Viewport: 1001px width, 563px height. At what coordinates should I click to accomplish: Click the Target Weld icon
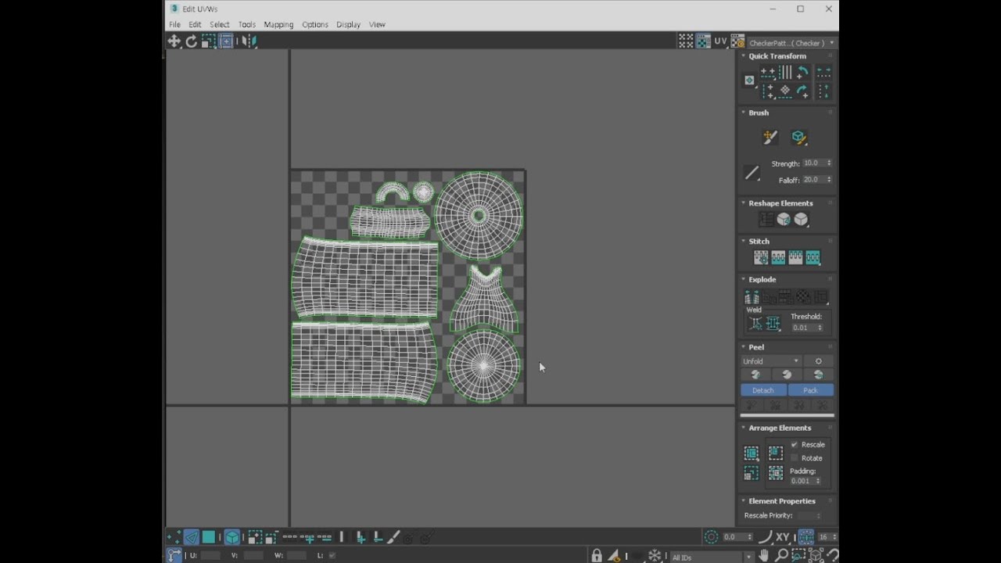click(x=755, y=324)
